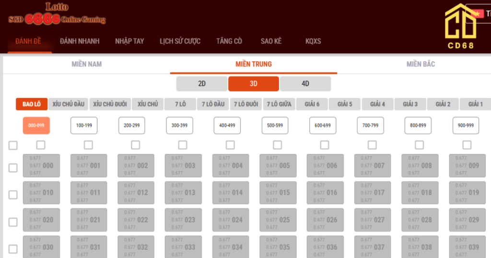The image size is (491, 258).
Task: Tick the row checkbox beside number 010
Action: [x=13, y=195]
